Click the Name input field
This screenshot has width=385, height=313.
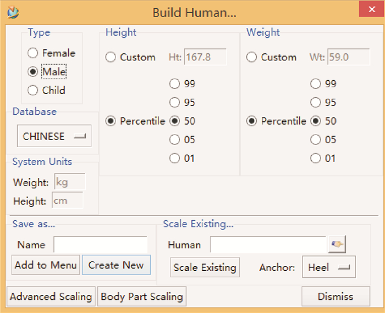100,245
